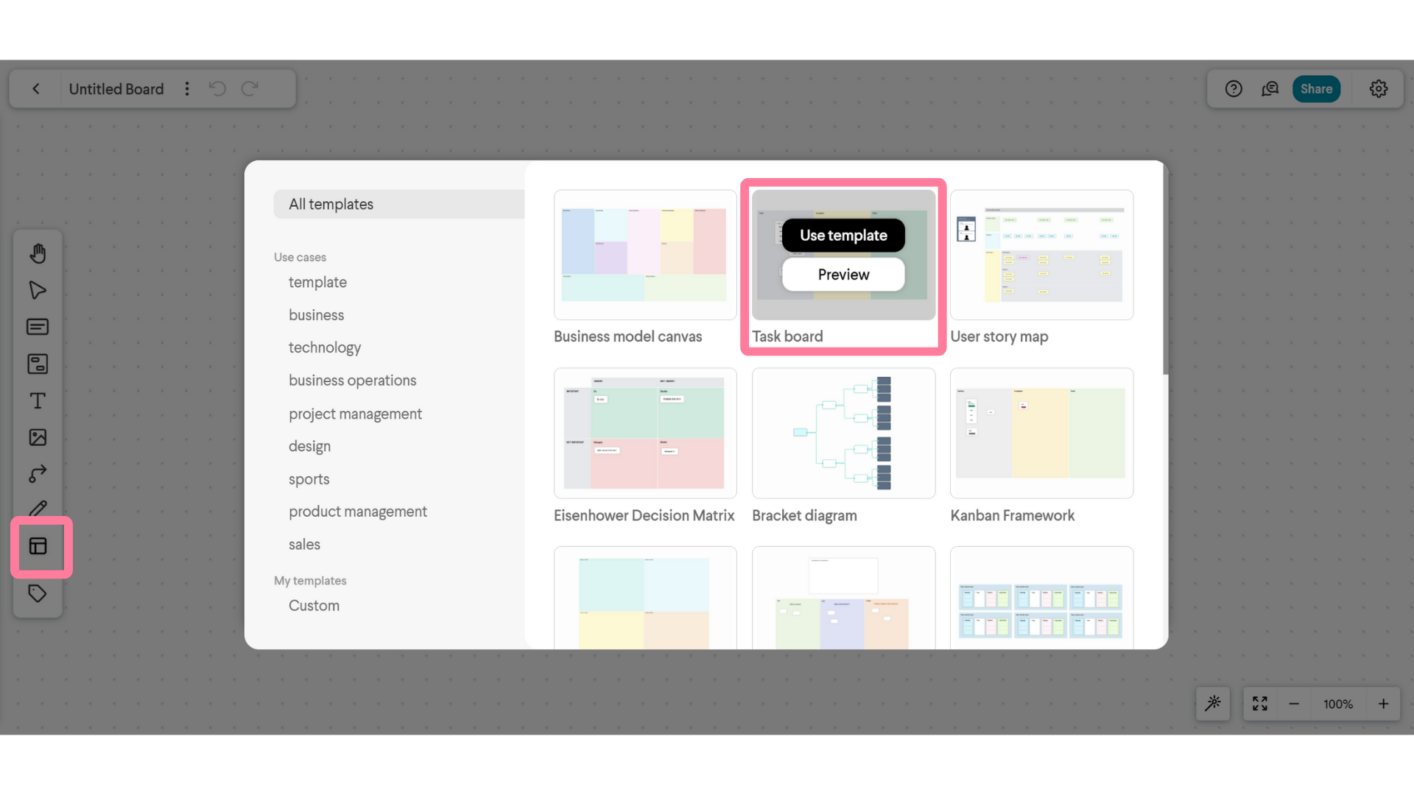The width and height of the screenshot is (1414, 795).
Task: Select the design use case
Action: click(309, 446)
